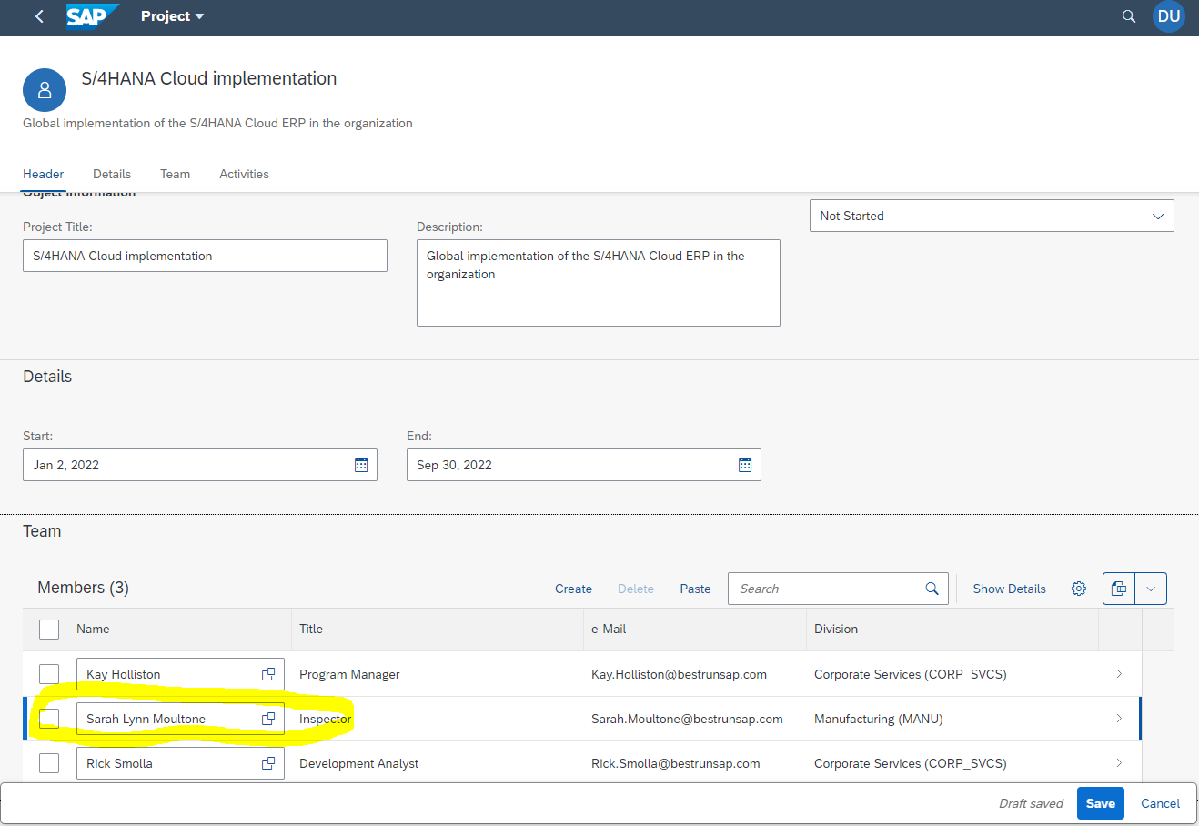Check the Kay Holliston row checkbox

pos(49,674)
